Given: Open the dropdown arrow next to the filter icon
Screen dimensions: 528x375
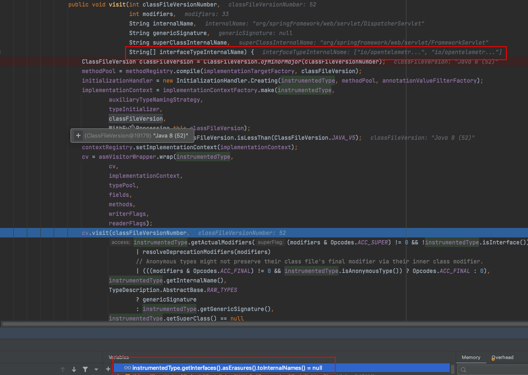Looking at the screenshot, I should (97, 369).
